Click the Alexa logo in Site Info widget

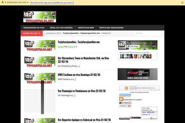click(153, 118)
